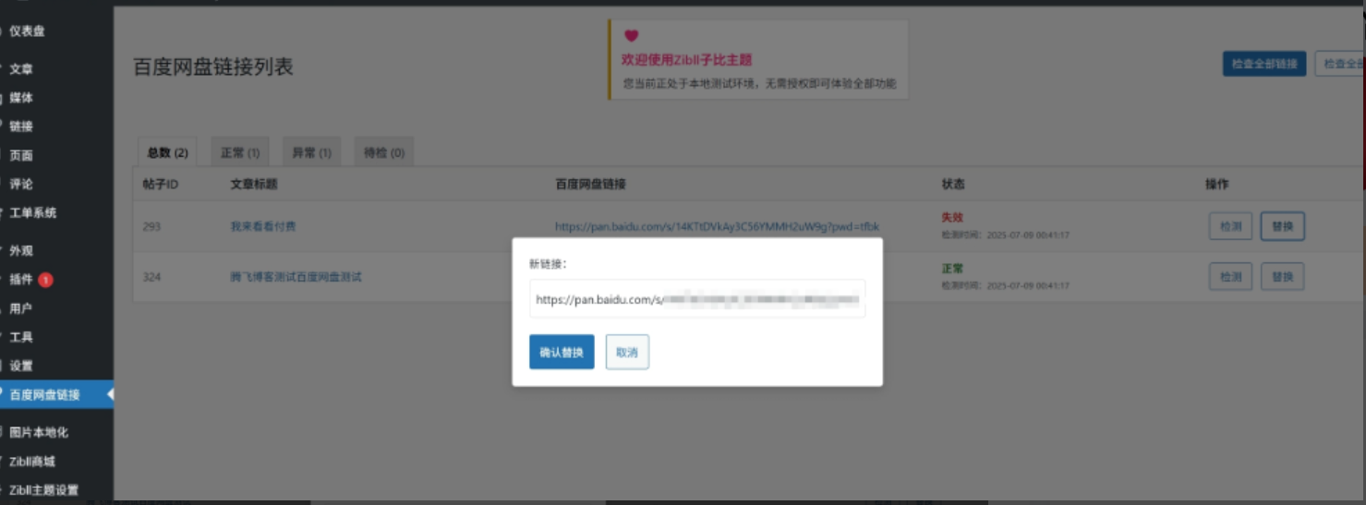
Task: Click the 百度网盘链接 column header
Action: pos(590,184)
